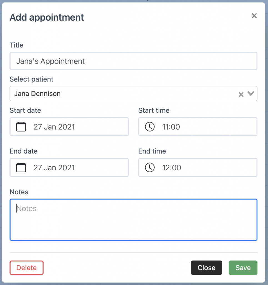Expand the Select patient dropdown arrow

point(251,94)
